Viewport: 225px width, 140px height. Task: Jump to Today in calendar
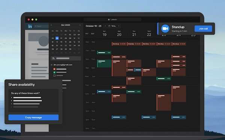pyautogui.click(x=112, y=26)
